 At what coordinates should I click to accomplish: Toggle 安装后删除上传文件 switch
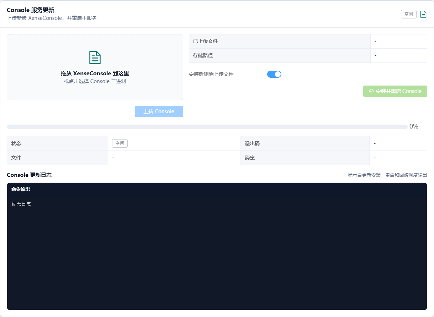(x=274, y=74)
